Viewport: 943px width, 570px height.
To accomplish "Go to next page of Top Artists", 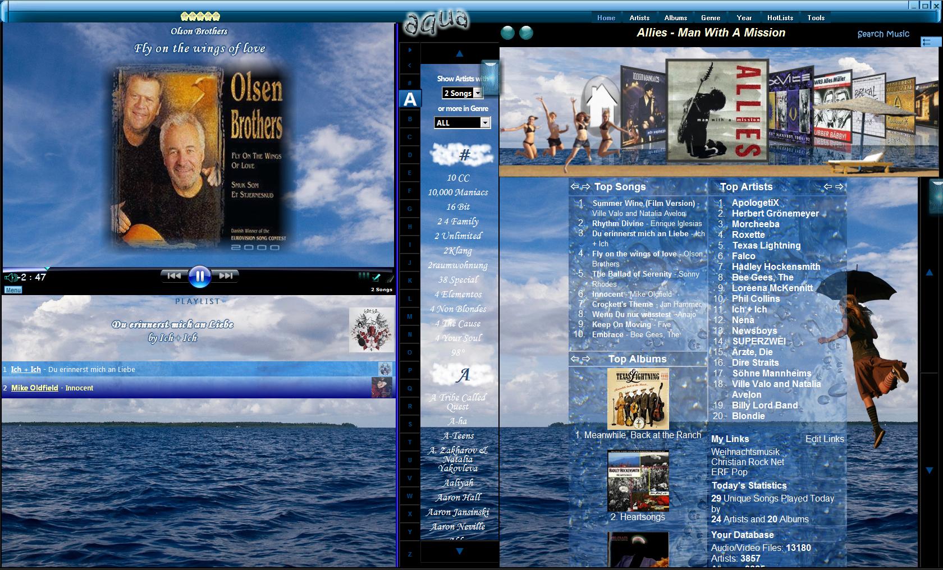I will pos(839,187).
